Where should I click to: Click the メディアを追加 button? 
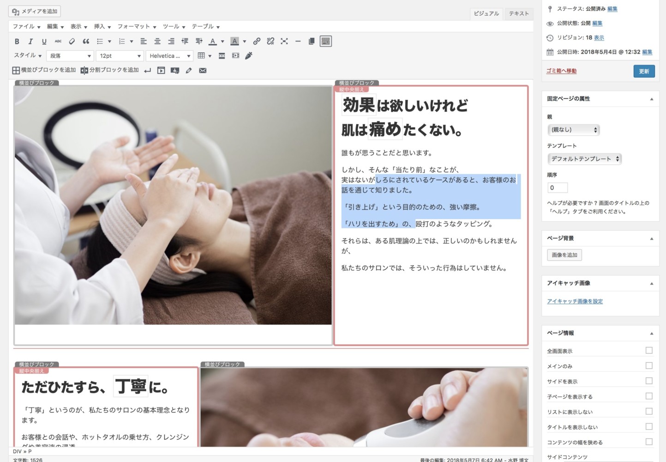coord(35,12)
